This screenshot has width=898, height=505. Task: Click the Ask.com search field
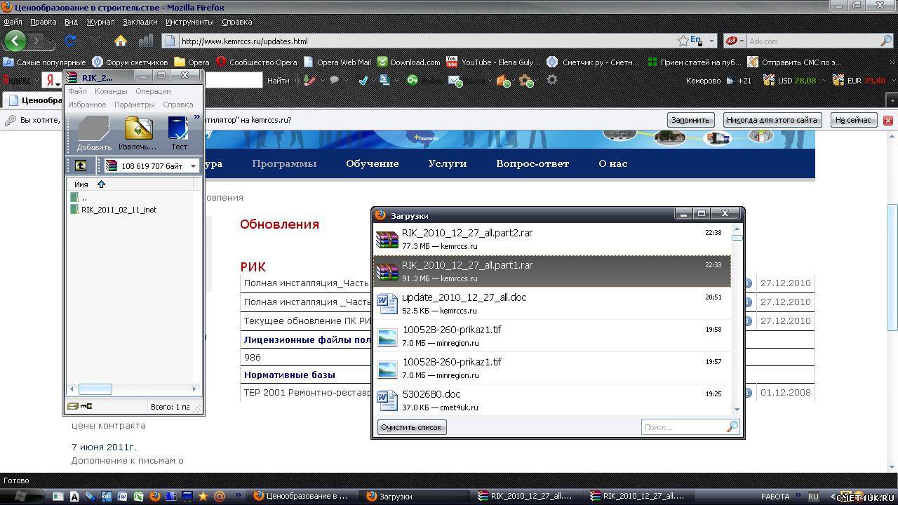[812, 41]
